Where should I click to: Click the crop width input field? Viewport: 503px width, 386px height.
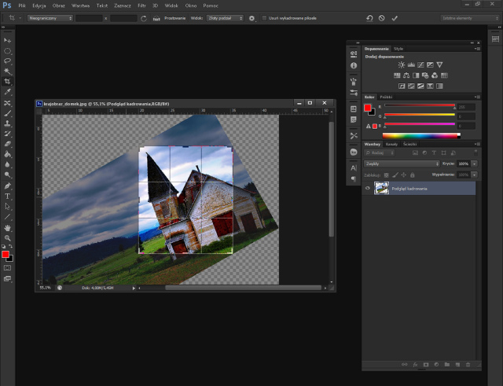(x=89, y=18)
